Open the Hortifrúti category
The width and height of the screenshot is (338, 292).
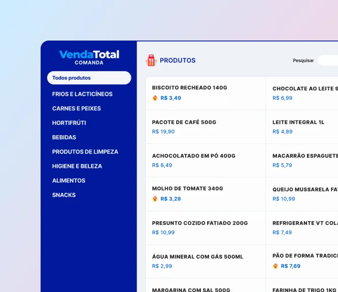coord(69,123)
